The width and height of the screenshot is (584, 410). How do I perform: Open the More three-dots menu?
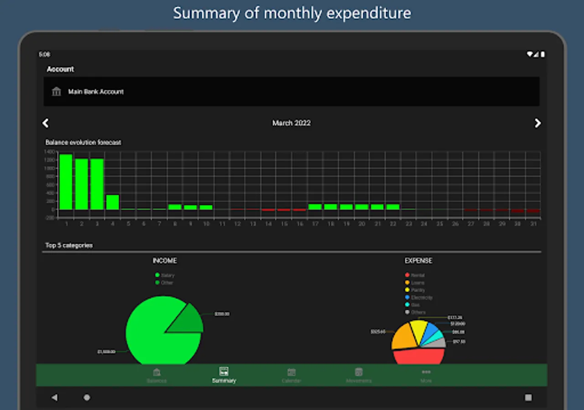426,372
